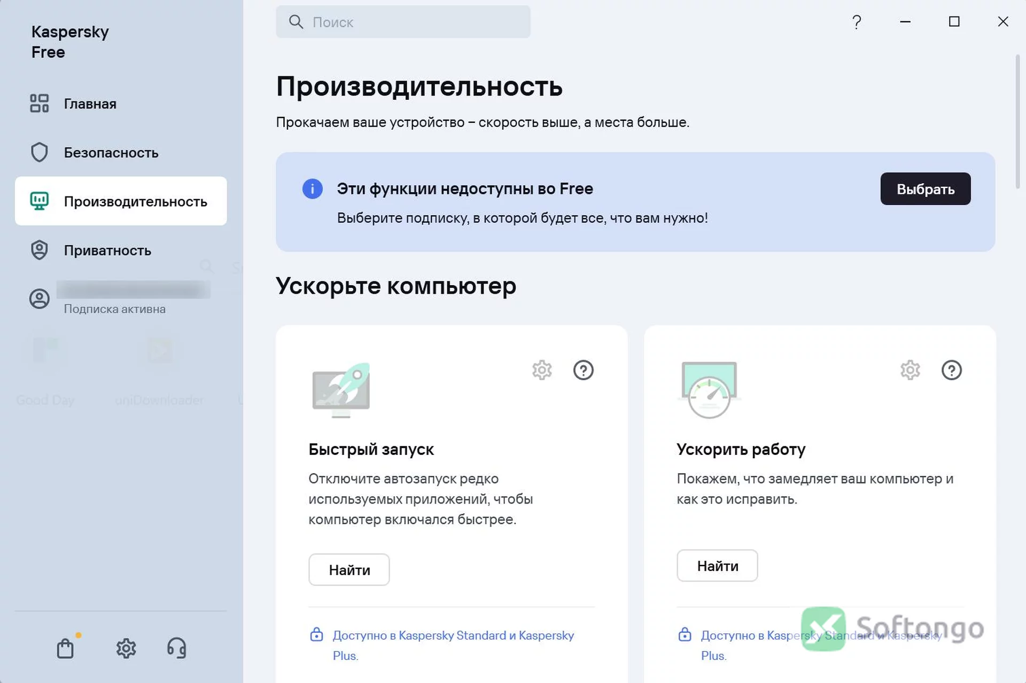
Task: Click the help question mark in title bar
Action: [x=857, y=22]
